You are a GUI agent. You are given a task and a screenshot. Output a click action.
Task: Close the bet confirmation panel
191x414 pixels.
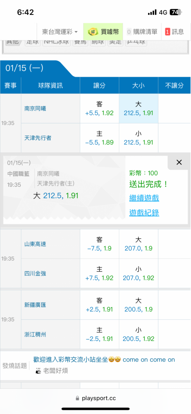(179, 162)
